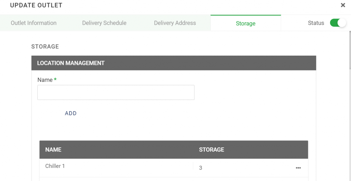Screen dimensions: 351x181
Task: Close the Update Outlet dialog
Action: 343,5
